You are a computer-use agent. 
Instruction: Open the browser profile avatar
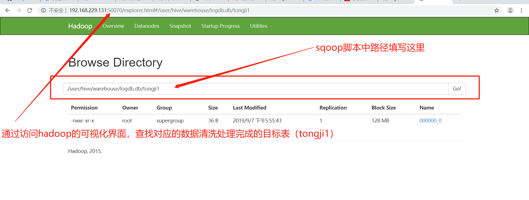510,10
